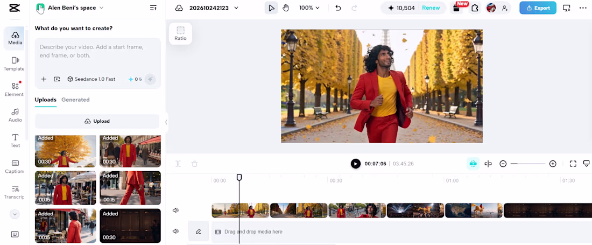Expand more sidebar tools chevron
Screen dimensions: 592x245
(15, 214)
